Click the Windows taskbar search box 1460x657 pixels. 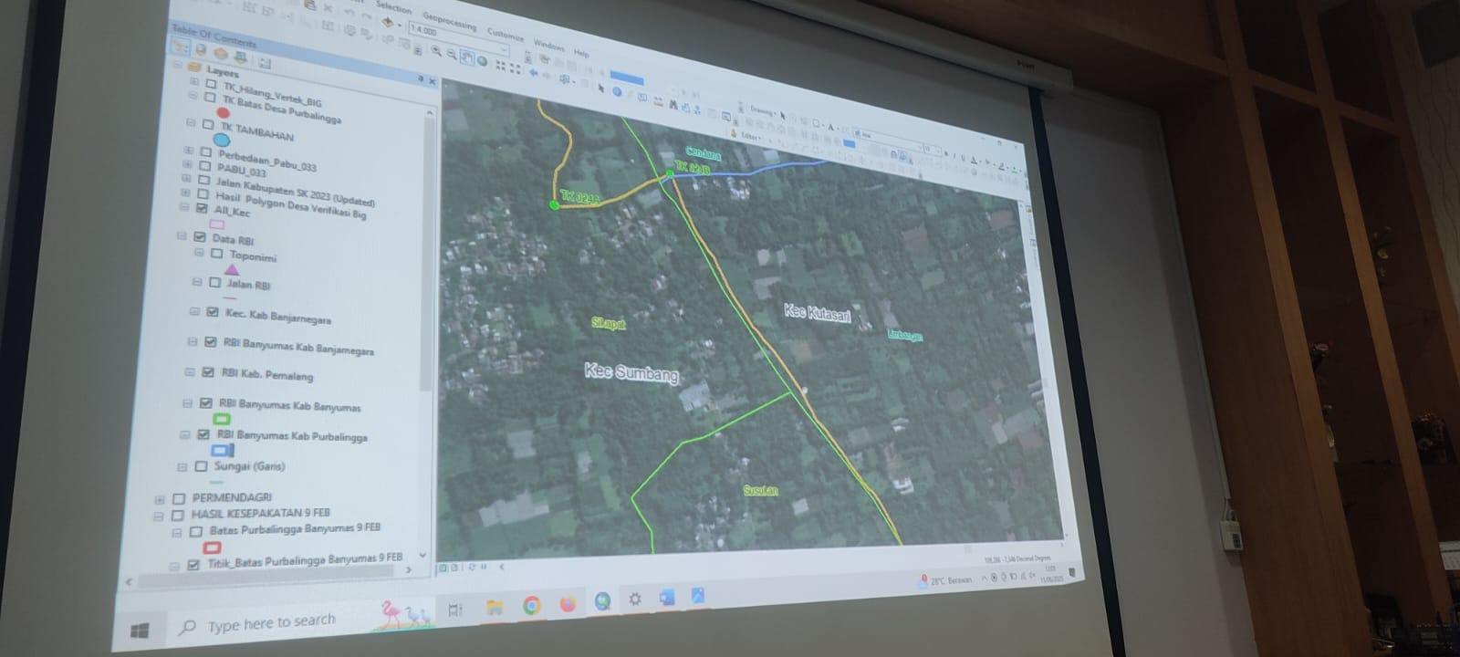(270, 623)
